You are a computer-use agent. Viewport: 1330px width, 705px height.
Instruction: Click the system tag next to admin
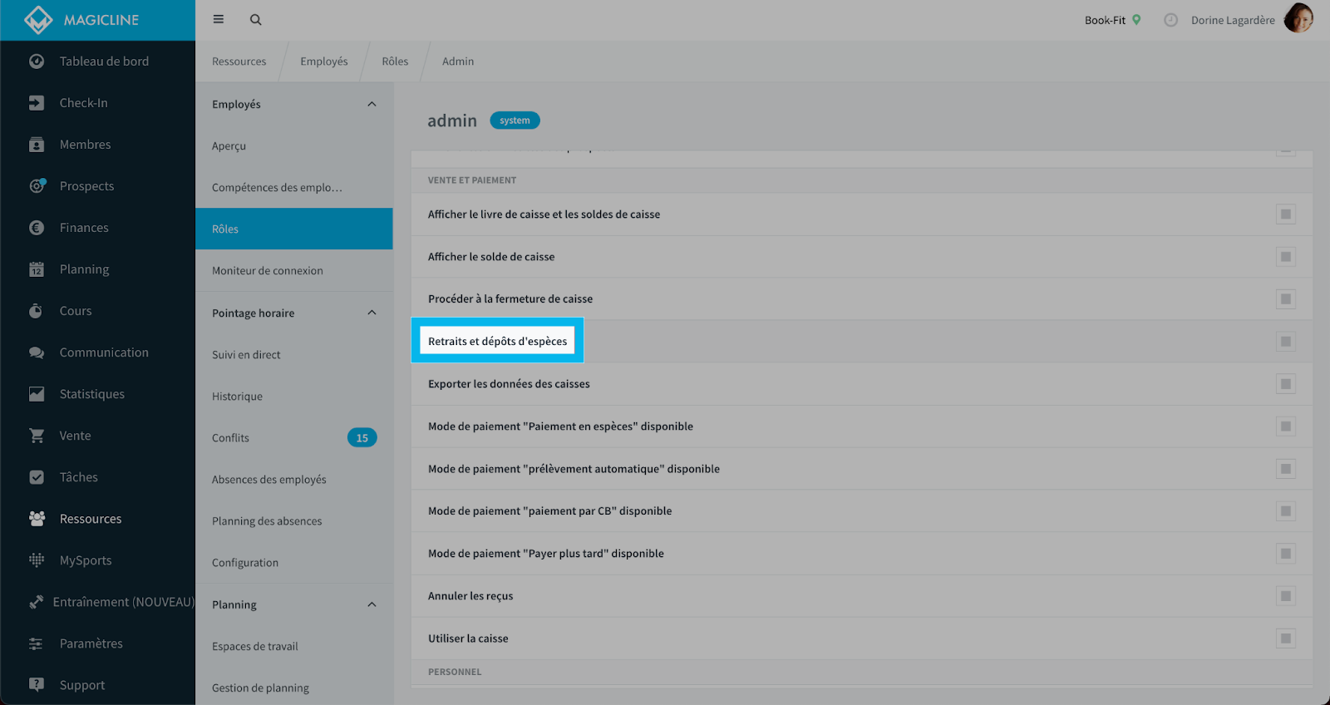(515, 121)
